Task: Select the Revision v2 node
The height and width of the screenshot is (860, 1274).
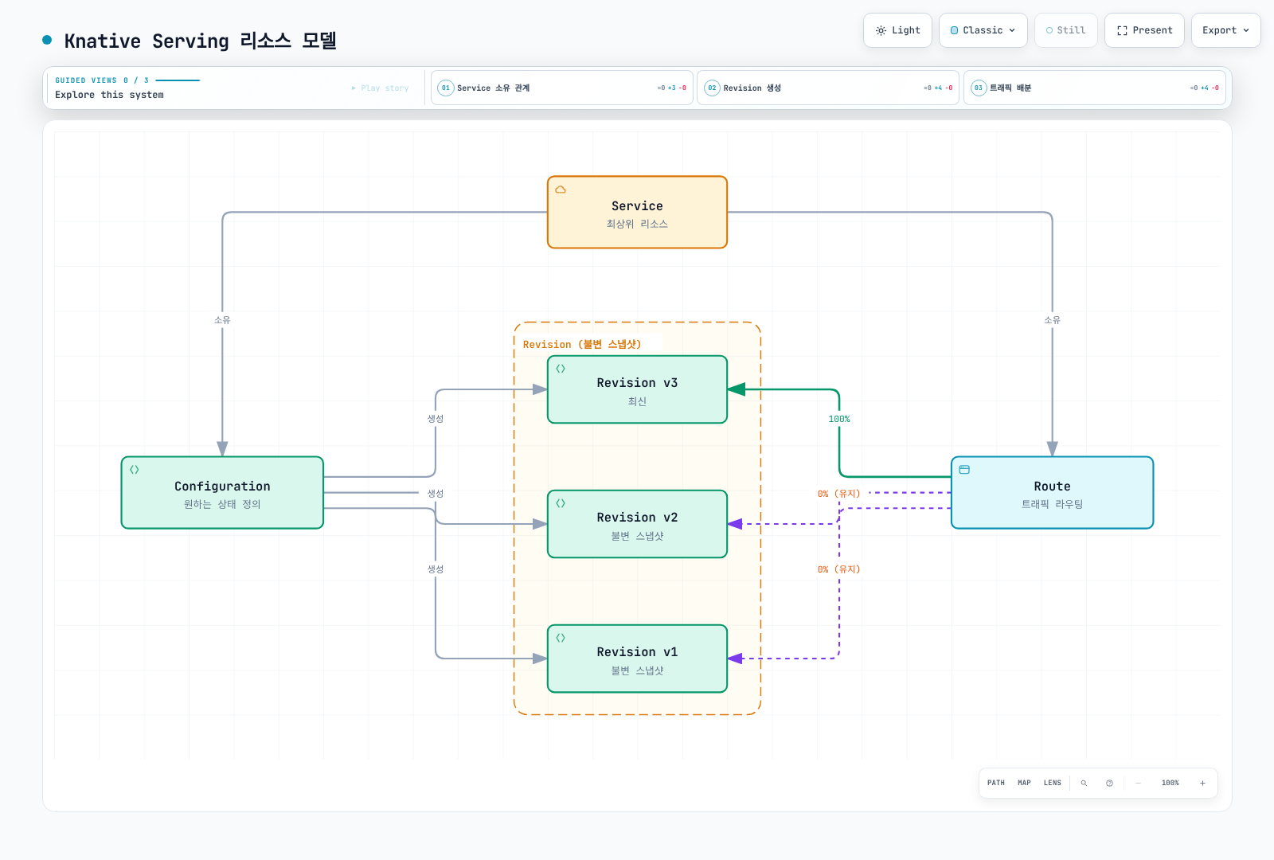Action: coord(637,524)
